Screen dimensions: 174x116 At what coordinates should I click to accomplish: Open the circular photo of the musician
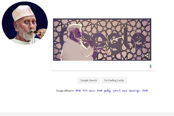point(25,23)
